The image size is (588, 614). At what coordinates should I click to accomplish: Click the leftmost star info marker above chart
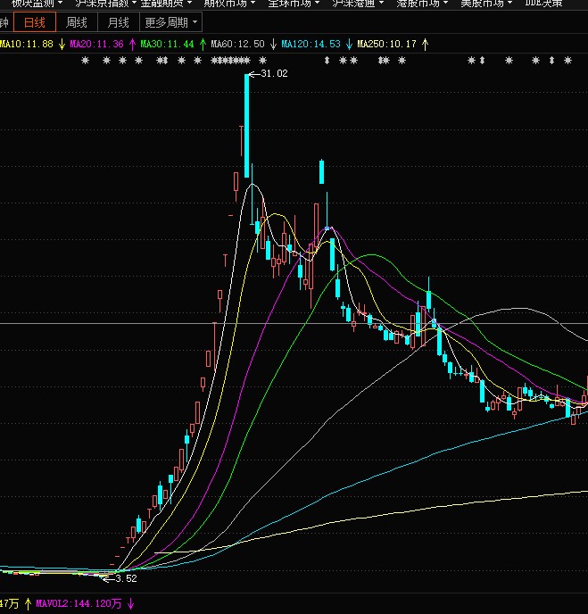pyautogui.click(x=85, y=61)
